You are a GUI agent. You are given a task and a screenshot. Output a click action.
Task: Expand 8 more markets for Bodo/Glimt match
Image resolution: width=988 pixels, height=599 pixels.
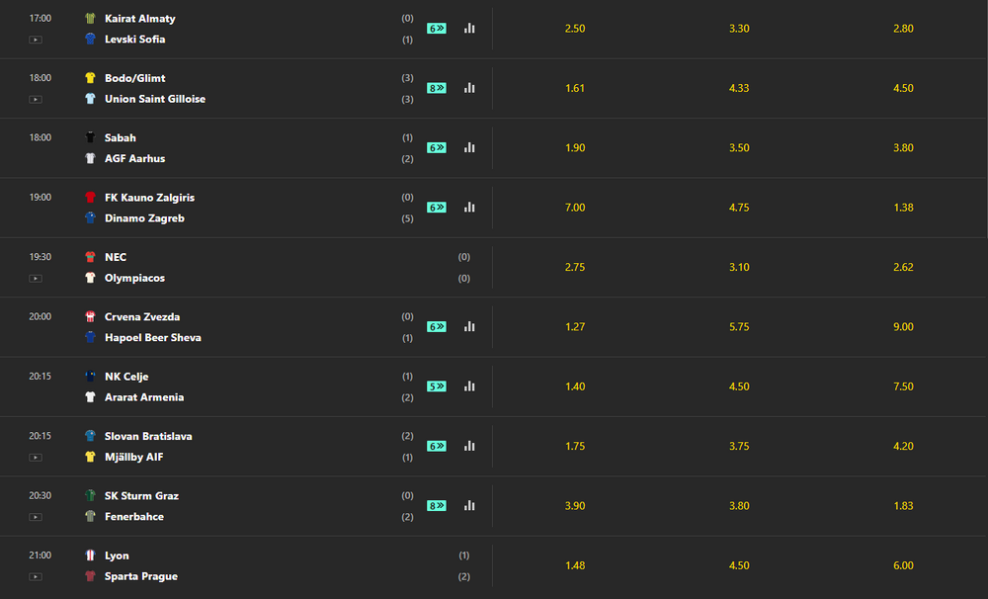pos(437,88)
